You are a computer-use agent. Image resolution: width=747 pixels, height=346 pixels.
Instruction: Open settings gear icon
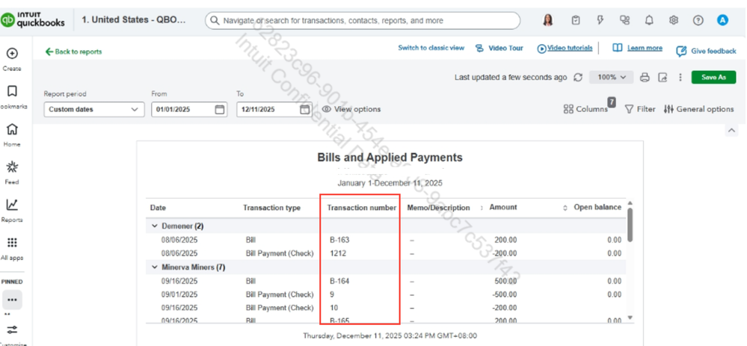click(674, 20)
